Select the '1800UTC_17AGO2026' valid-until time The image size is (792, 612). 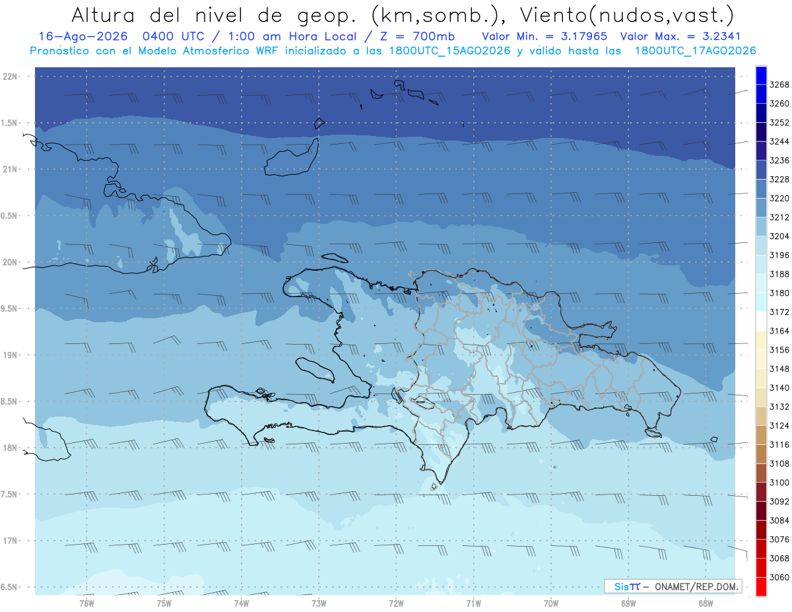[695, 51]
